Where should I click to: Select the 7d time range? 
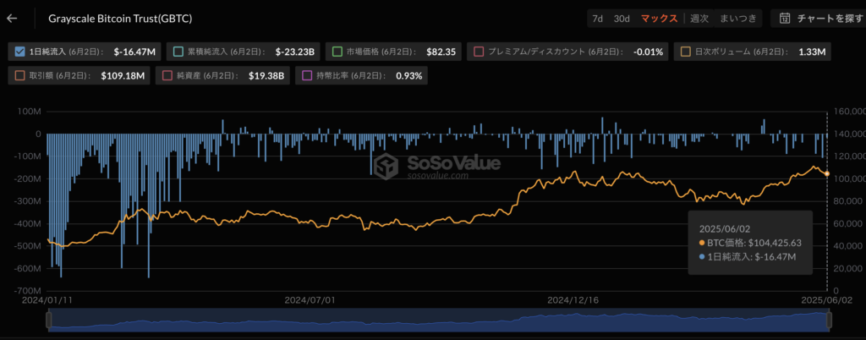598,19
